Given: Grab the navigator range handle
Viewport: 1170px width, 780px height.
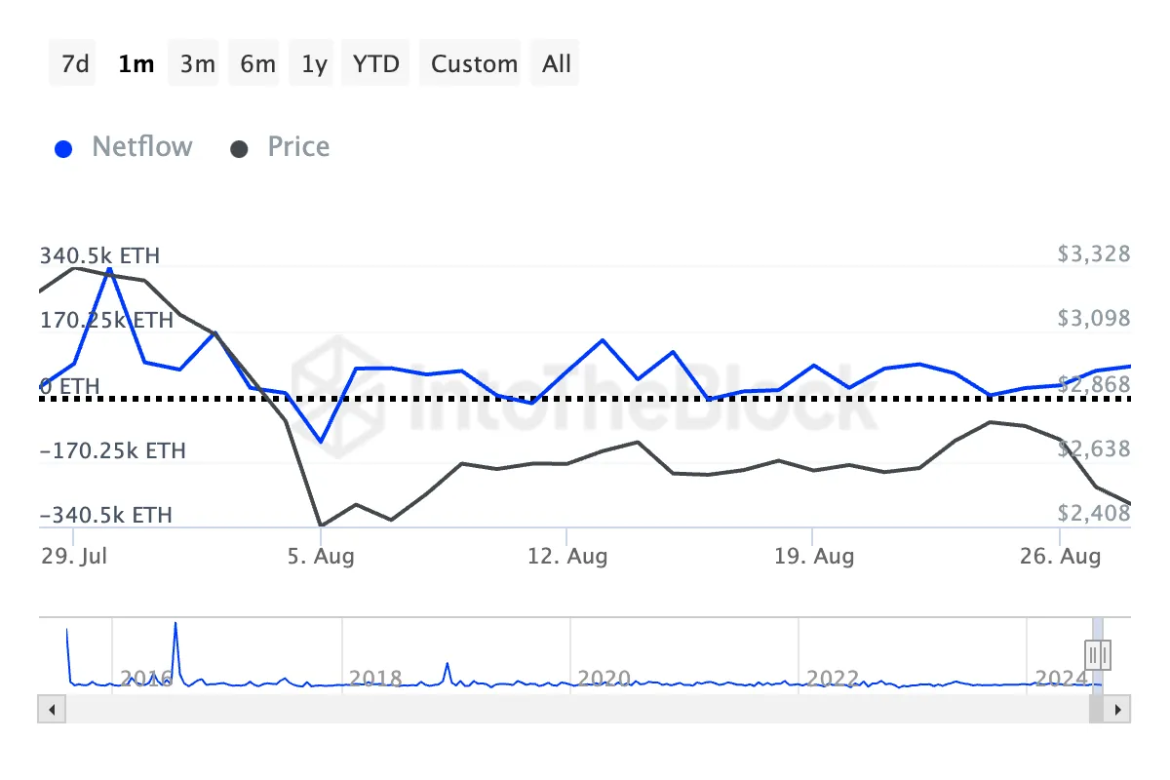Looking at the screenshot, I should click(x=1098, y=653).
